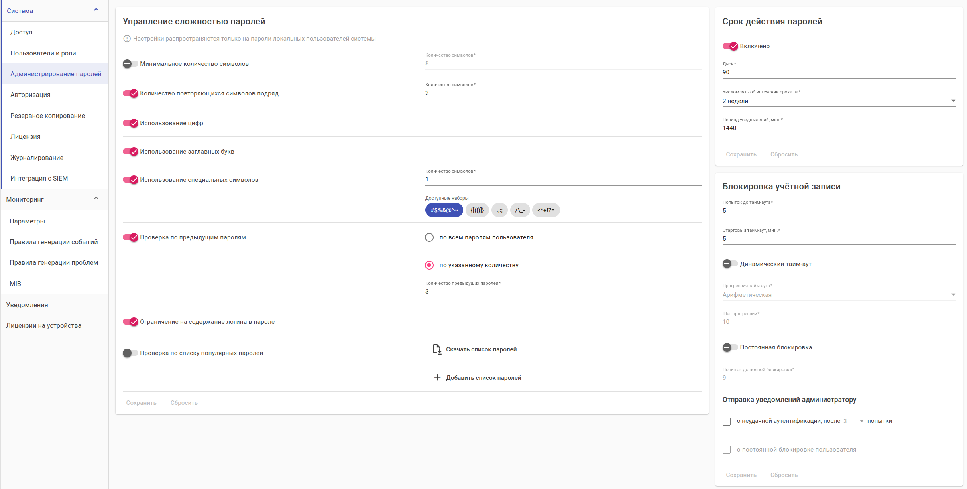This screenshot has height=489, width=967.
Task: Click Скачать список паролей link
Action: coord(481,349)
